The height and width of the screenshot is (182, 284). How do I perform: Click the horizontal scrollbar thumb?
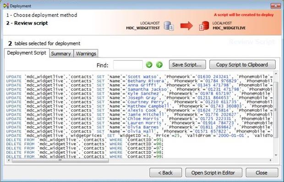click(60, 160)
